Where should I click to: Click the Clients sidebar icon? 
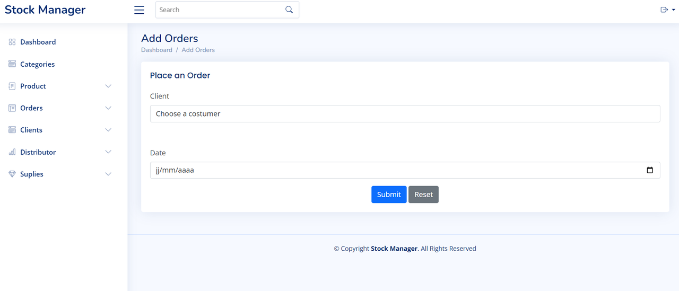tap(12, 130)
